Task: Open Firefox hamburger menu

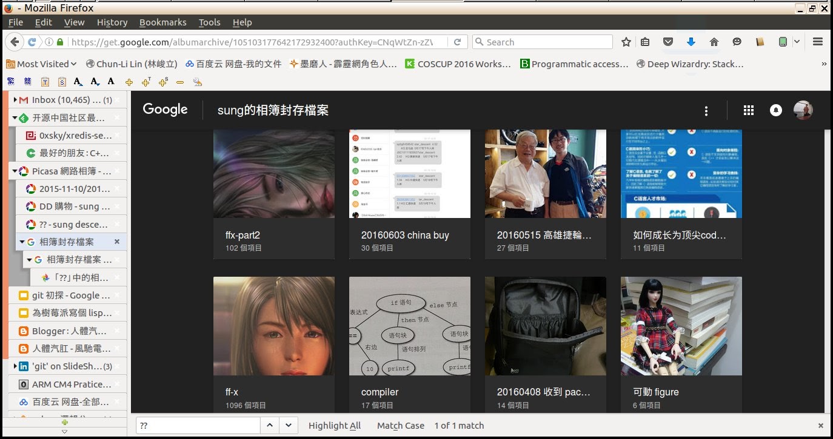Action: 818,42
